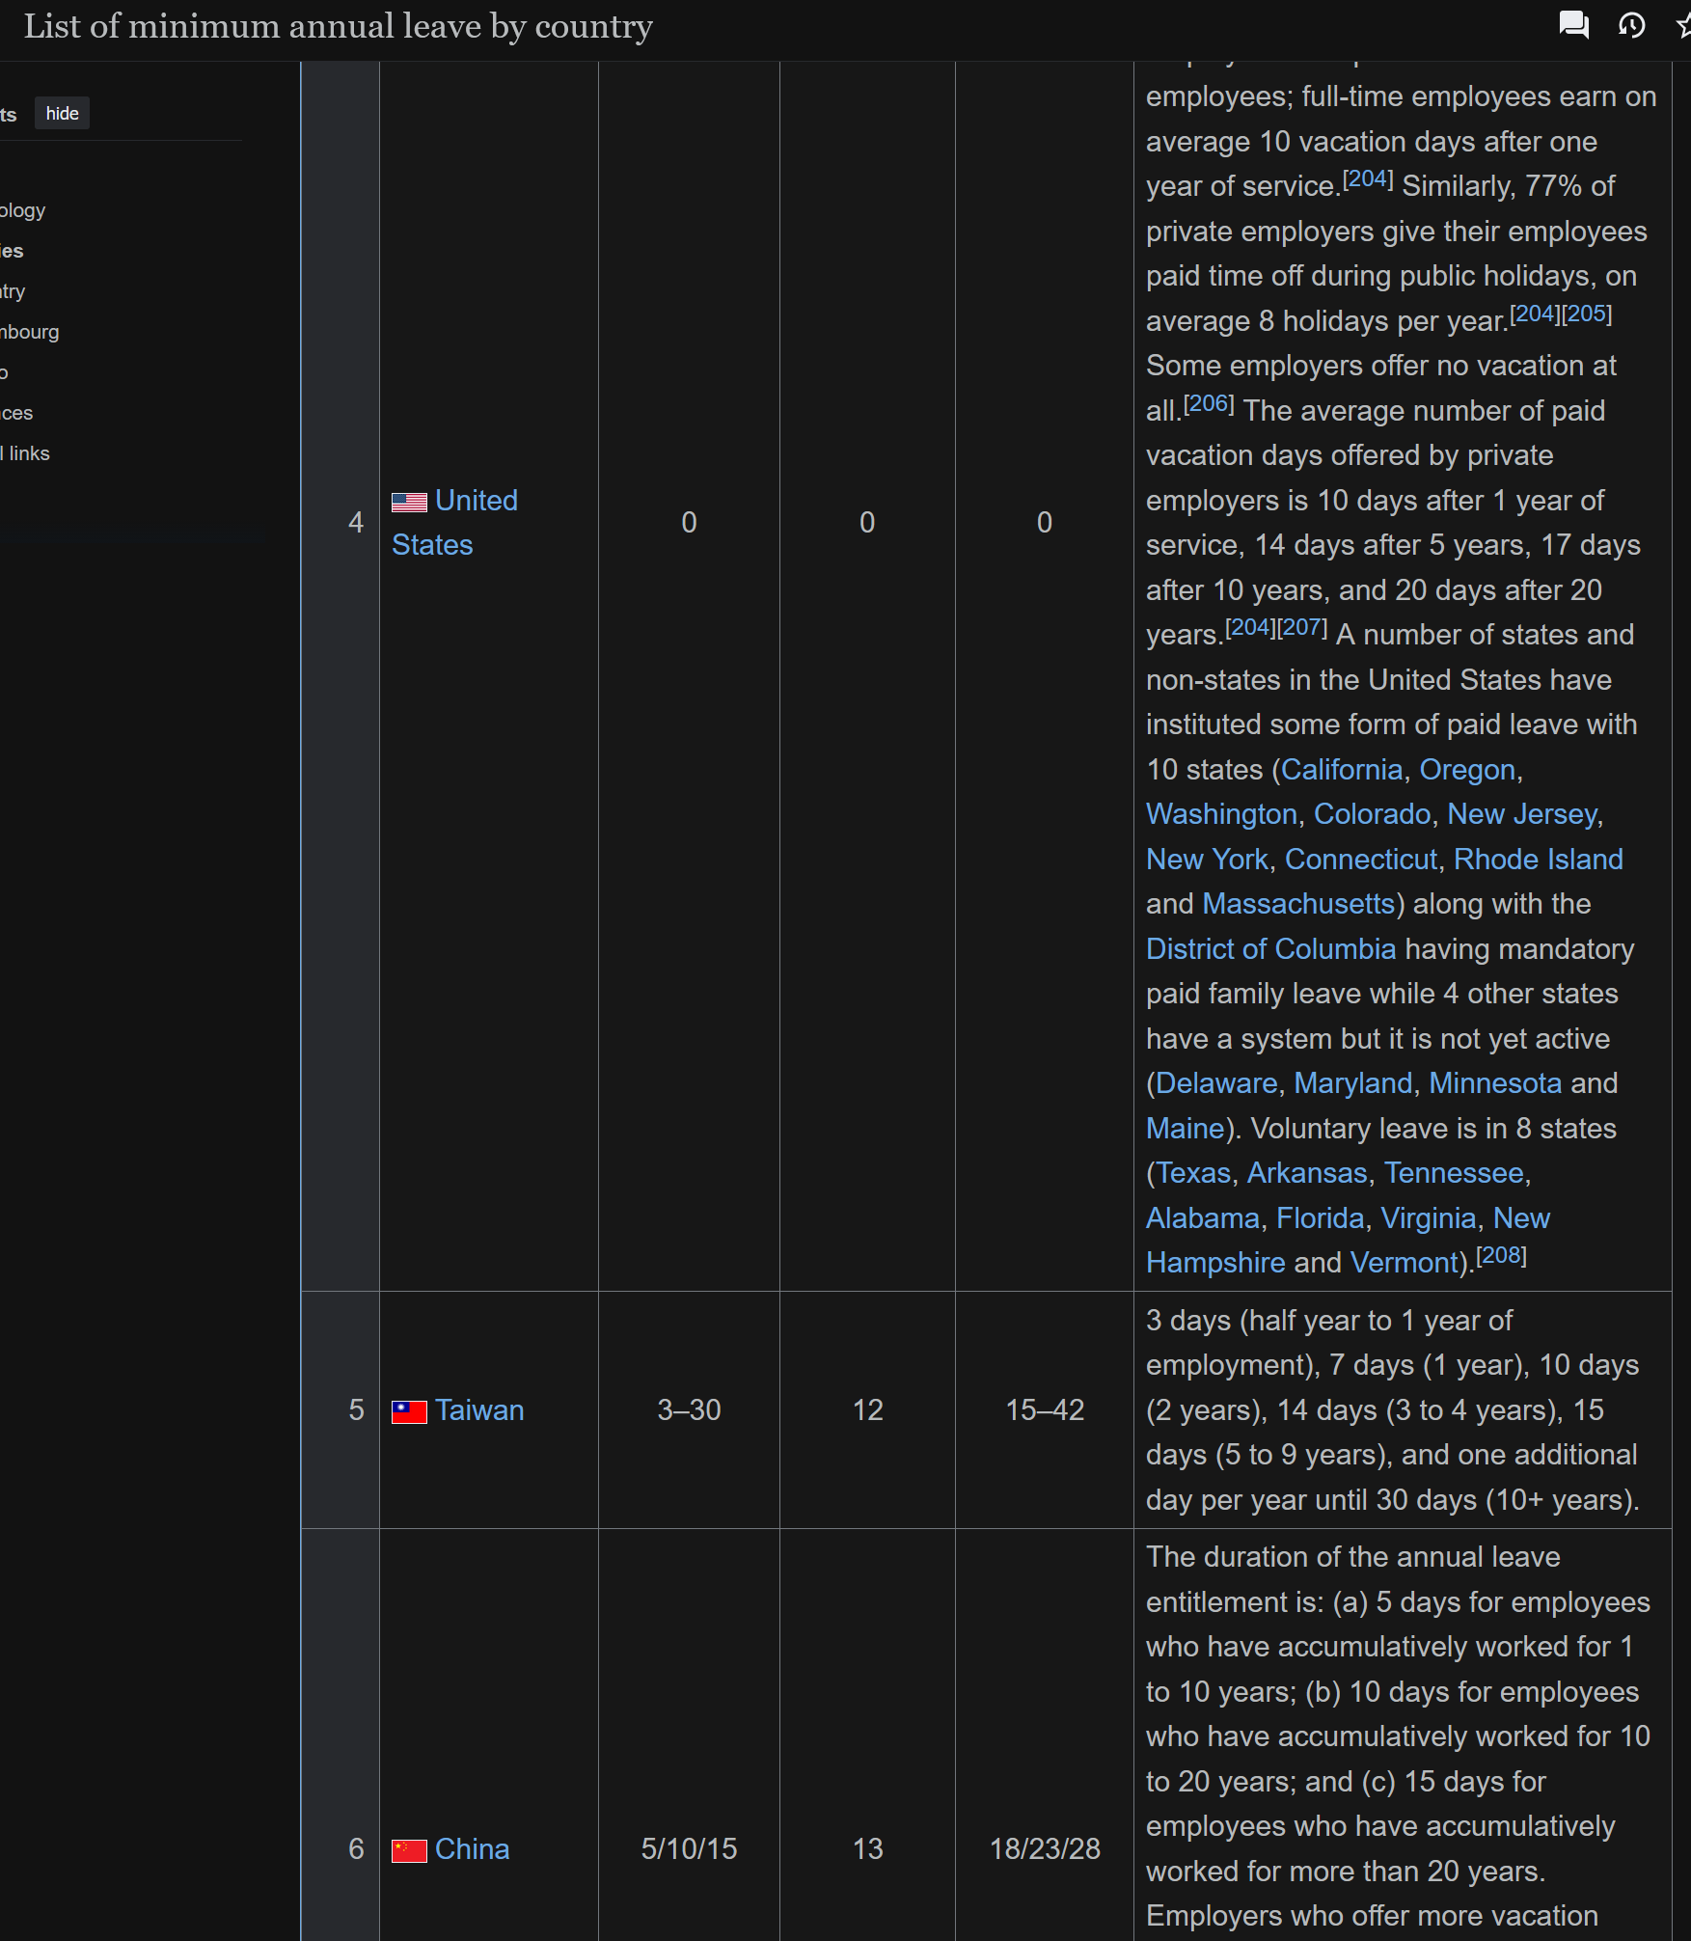Jump to citation [208]
Screen dimensions: 1691x1941
point(1501,1255)
